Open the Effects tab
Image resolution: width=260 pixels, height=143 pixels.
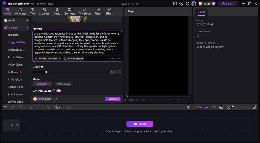pos(110,11)
